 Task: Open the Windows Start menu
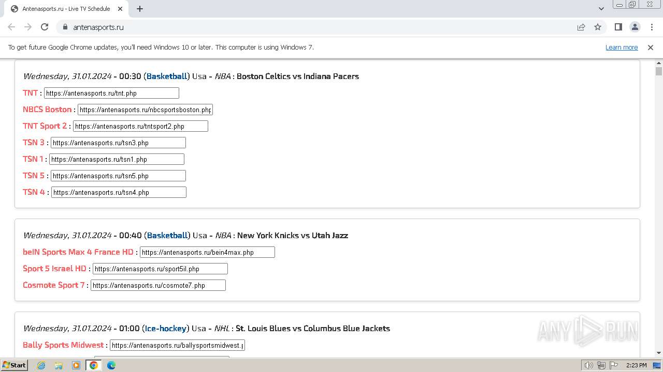click(x=14, y=365)
